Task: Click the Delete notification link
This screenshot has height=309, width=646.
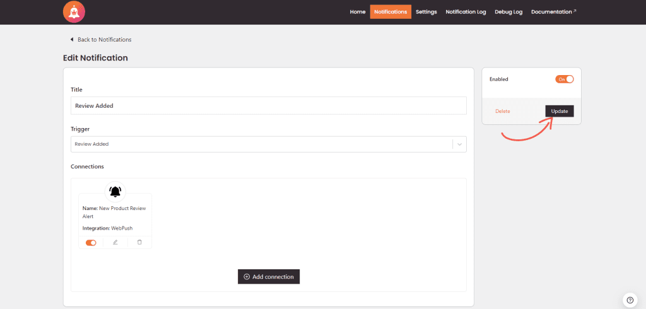Action: pos(503,111)
